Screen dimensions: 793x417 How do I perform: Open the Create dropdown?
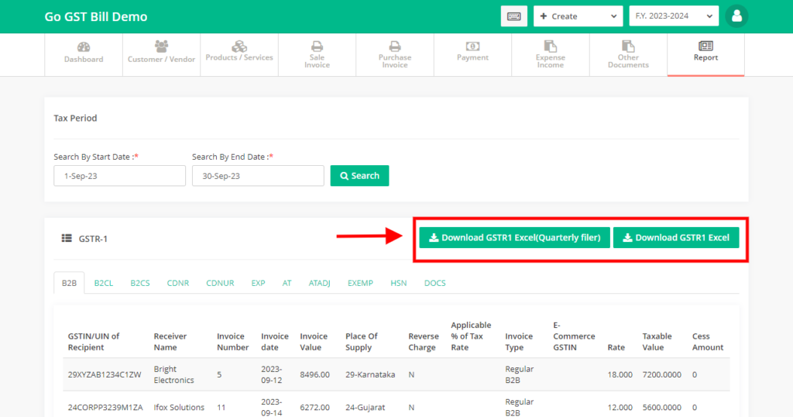coord(578,16)
